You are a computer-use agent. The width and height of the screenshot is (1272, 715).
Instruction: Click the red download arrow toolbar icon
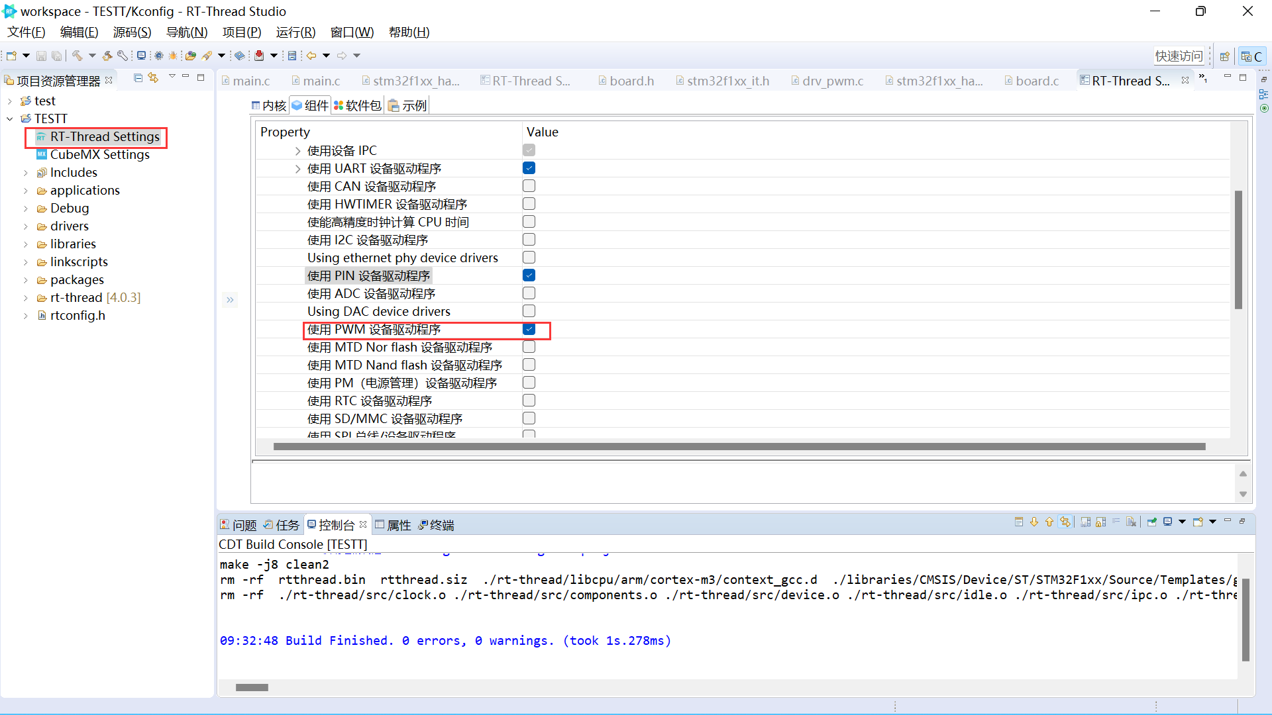(259, 56)
